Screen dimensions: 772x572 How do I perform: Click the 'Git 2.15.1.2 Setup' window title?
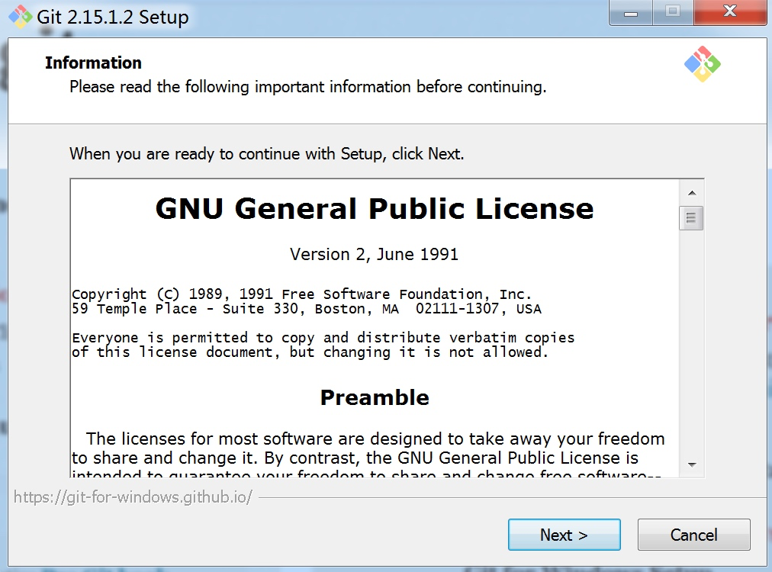click(x=113, y=18)
